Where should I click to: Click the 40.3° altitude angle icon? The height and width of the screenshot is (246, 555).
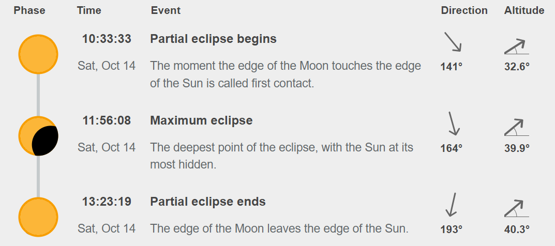[x=516, y=209]
